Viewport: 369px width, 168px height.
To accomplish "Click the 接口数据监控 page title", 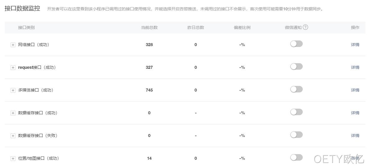I will (22, 8).
